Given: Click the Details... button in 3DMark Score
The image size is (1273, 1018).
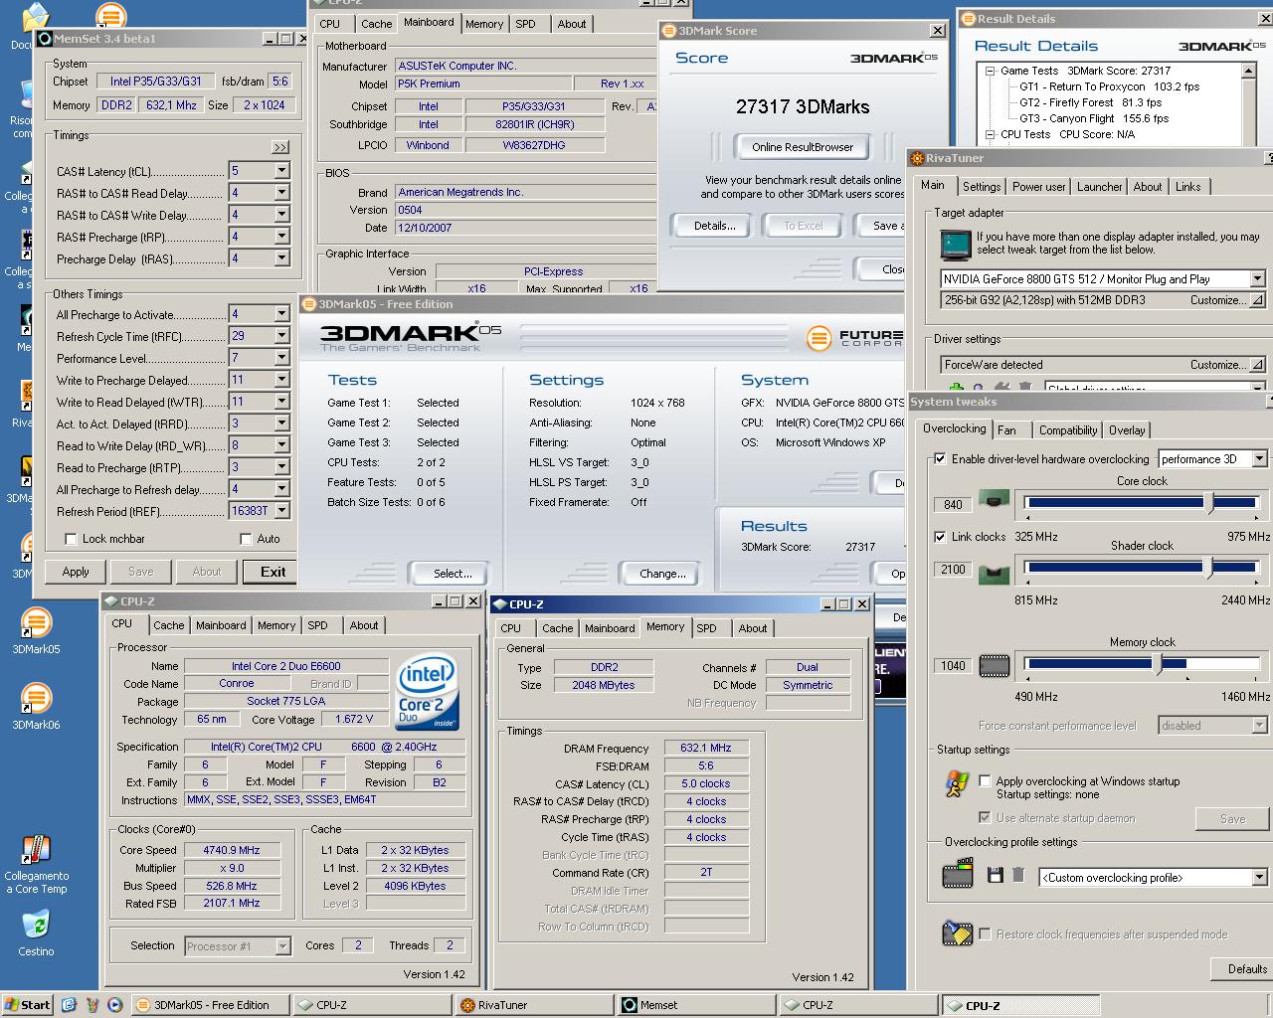Looking at the screenshot, I should tap(714, 226).
